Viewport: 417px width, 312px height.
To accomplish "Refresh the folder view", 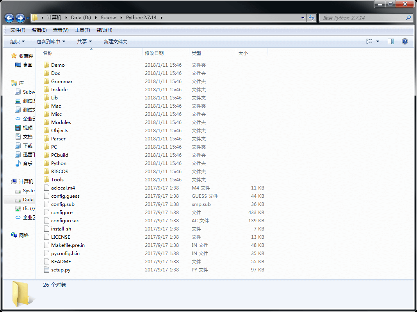I will tap(312, 18).
